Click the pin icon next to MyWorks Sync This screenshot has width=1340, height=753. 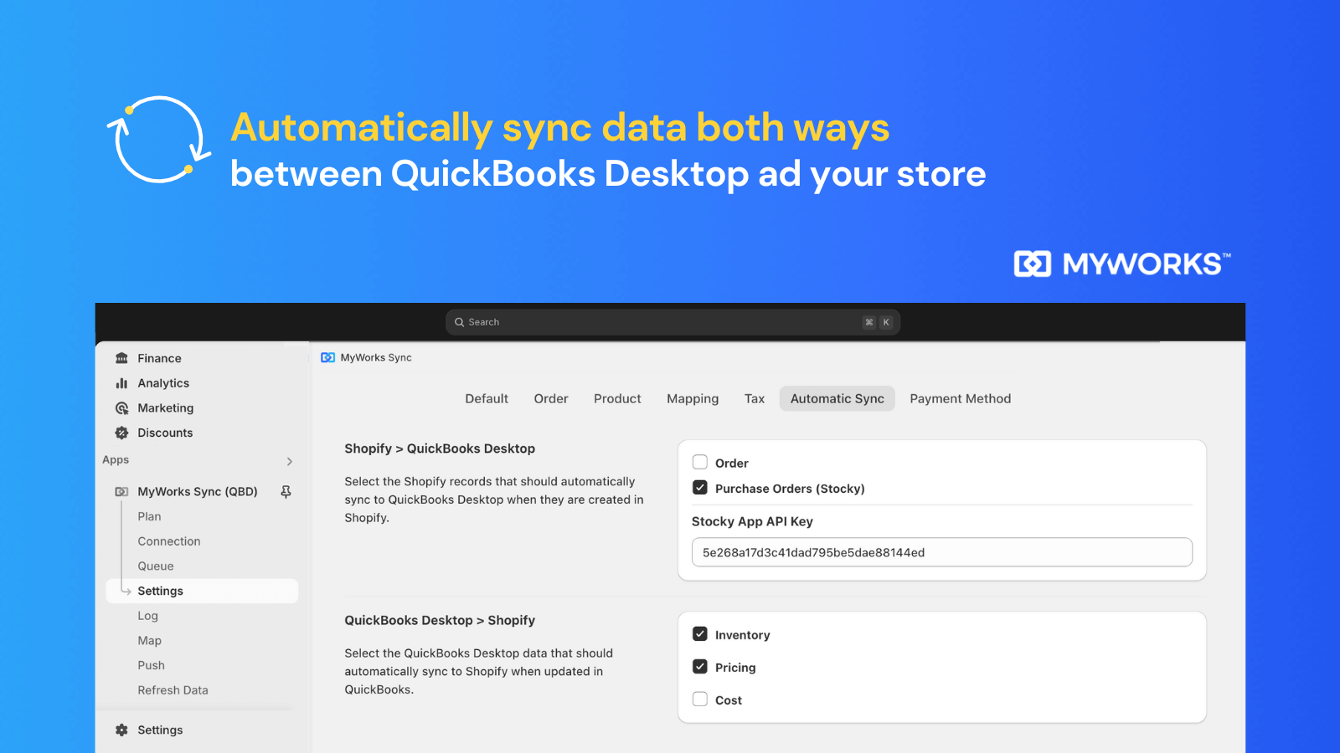point(286,491)
